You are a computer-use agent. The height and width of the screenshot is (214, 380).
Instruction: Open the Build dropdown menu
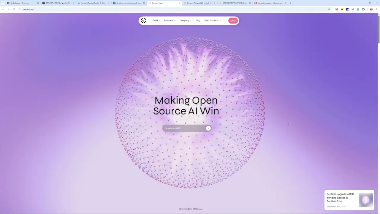pos(156,21)
